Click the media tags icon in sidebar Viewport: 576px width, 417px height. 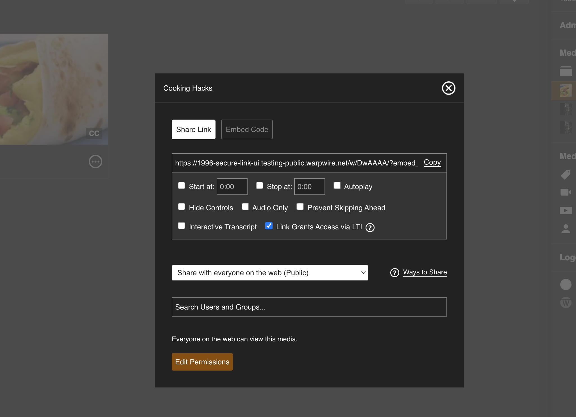tap(565, 175)
